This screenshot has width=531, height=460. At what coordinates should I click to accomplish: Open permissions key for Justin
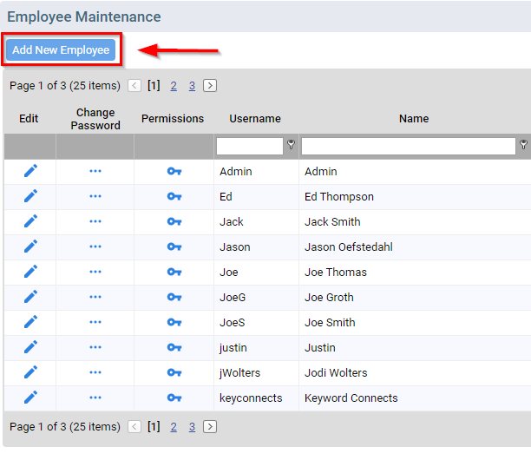[x=174, y=347]
